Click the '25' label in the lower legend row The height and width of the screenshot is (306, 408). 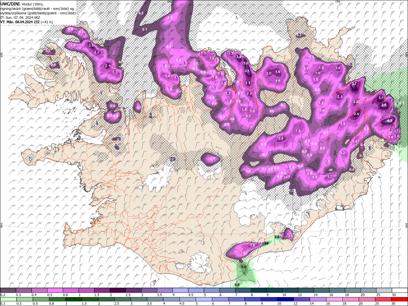[377, 304]
